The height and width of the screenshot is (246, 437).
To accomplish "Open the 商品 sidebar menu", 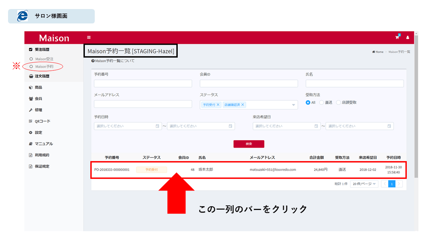I will point(38,87).
